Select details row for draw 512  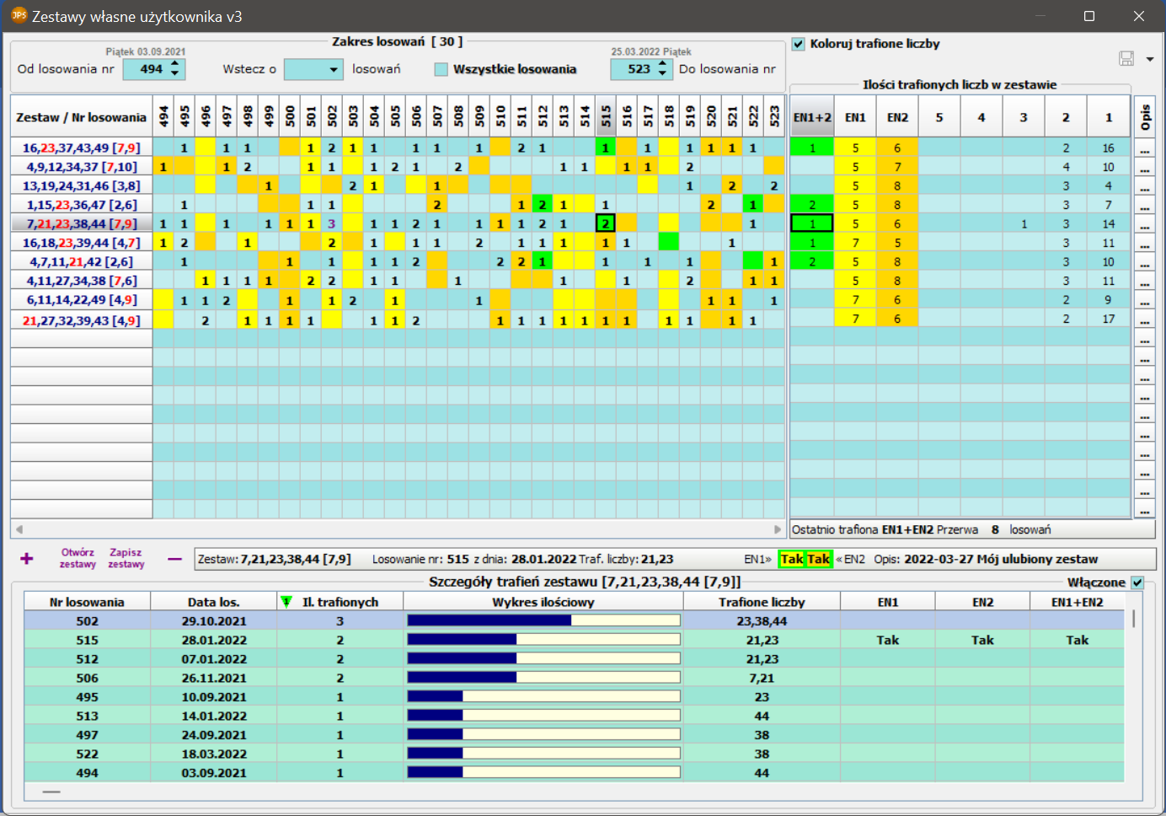point(574,659)
